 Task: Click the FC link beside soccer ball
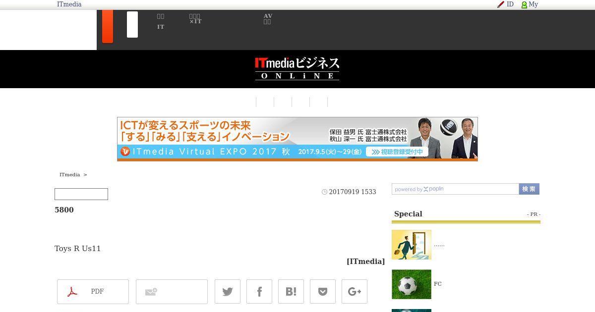click(437, 284)
